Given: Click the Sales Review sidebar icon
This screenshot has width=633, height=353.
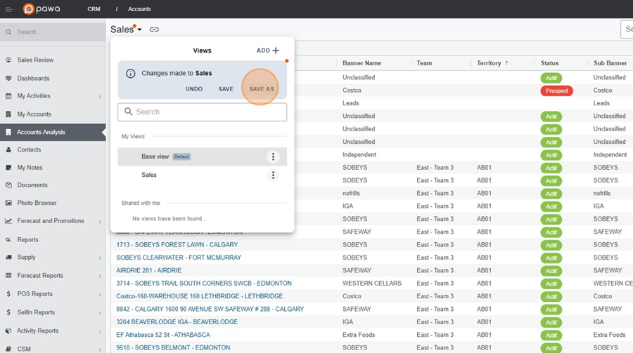Looking at the screenshot, I should point(8,60).
